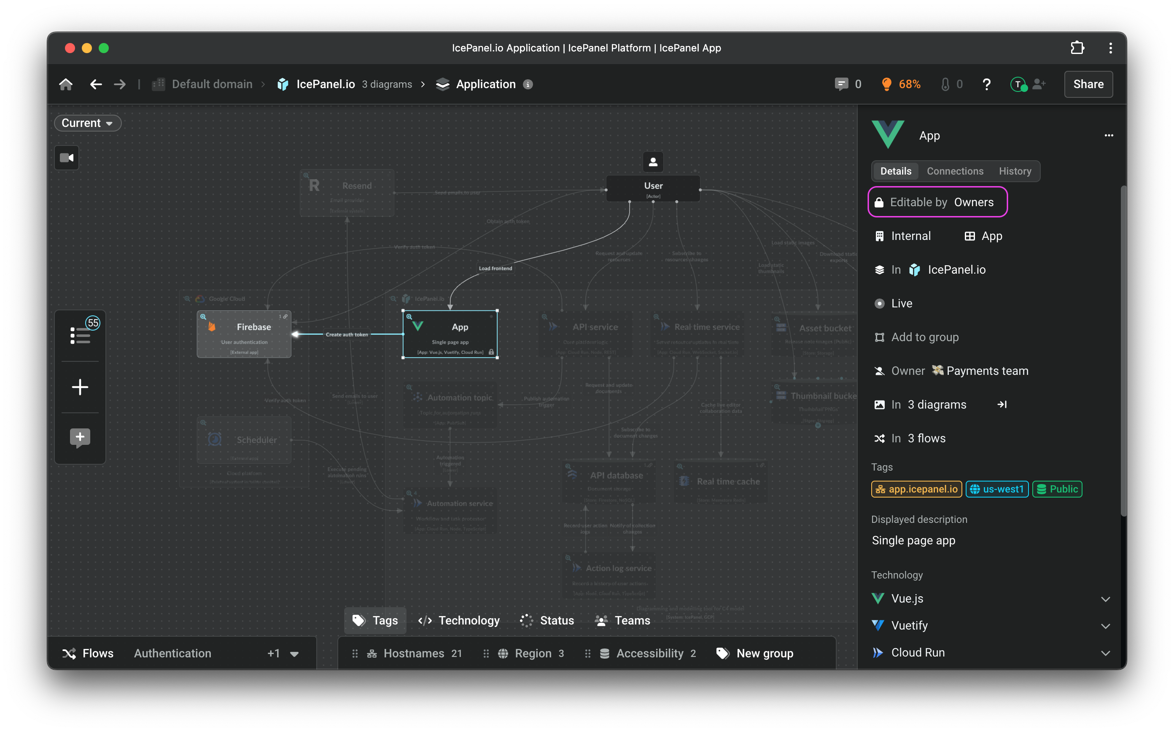Open the model objects list icon (55)
The image size is (1174, 732).
click(x=81, y=335)
